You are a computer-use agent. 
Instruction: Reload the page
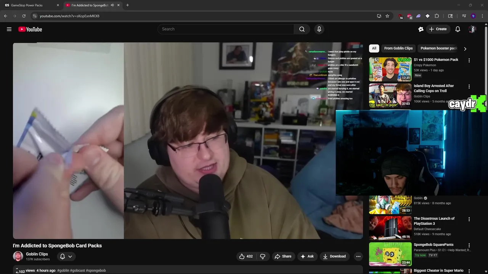click(x=24, y=16)
